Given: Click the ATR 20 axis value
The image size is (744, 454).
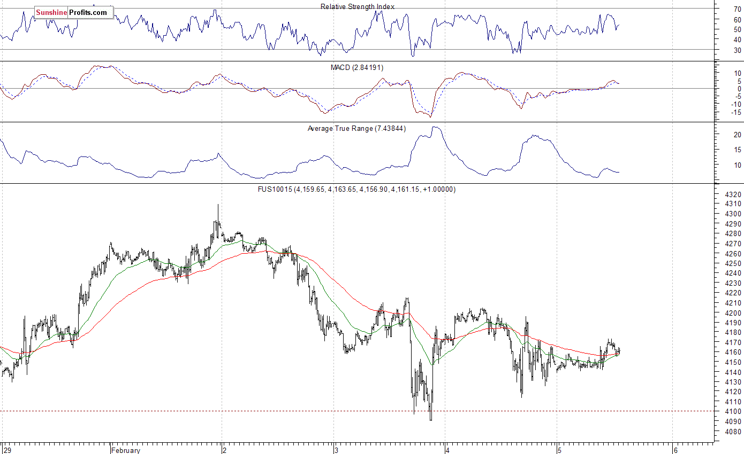Looking at the screenshot, I should [738, 135].
